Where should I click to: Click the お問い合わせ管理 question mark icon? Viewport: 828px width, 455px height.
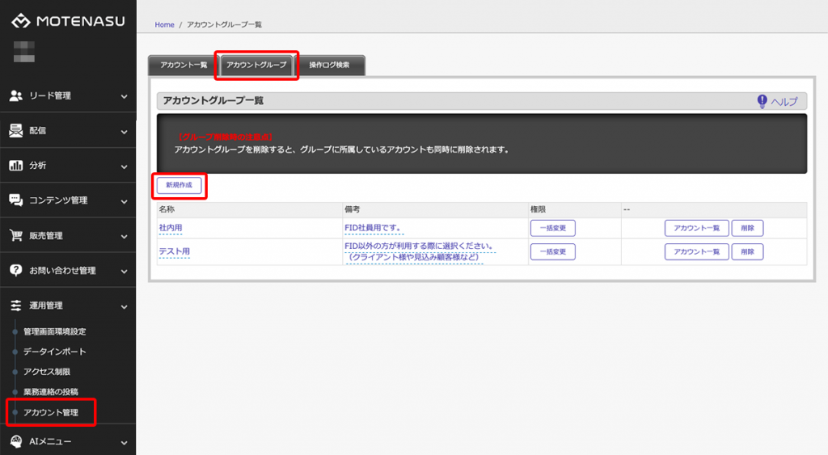pos(15,271)
